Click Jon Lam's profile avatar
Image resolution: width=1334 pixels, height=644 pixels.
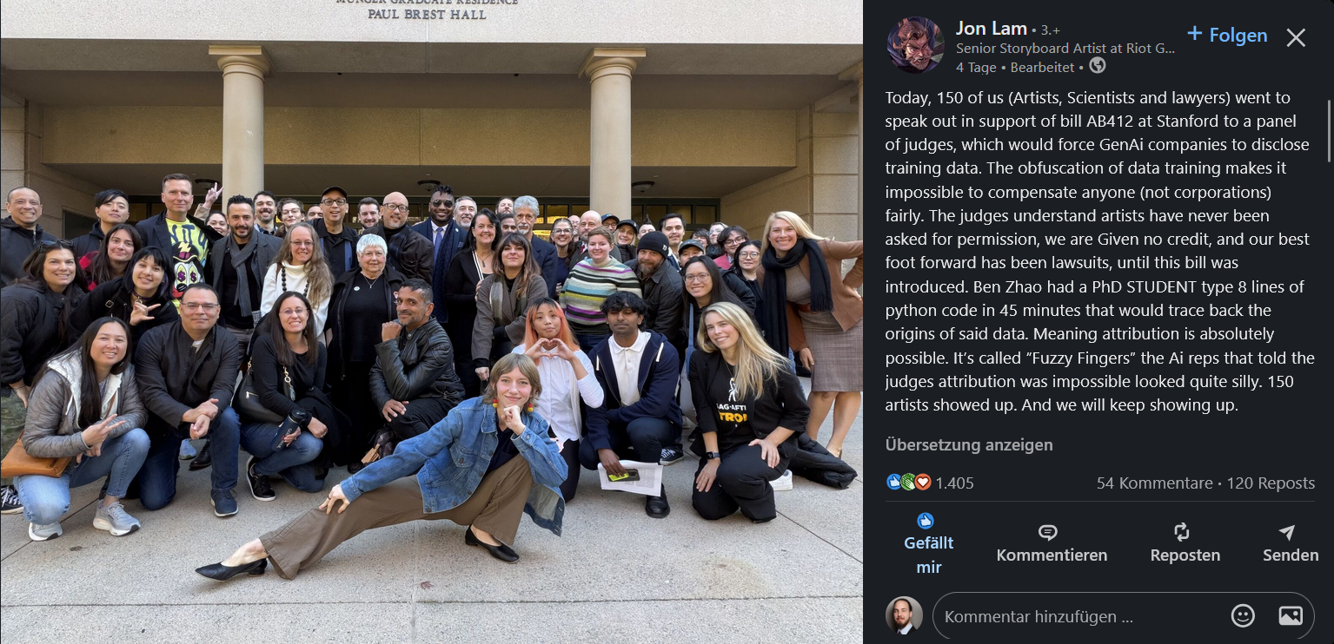(915, 45)
